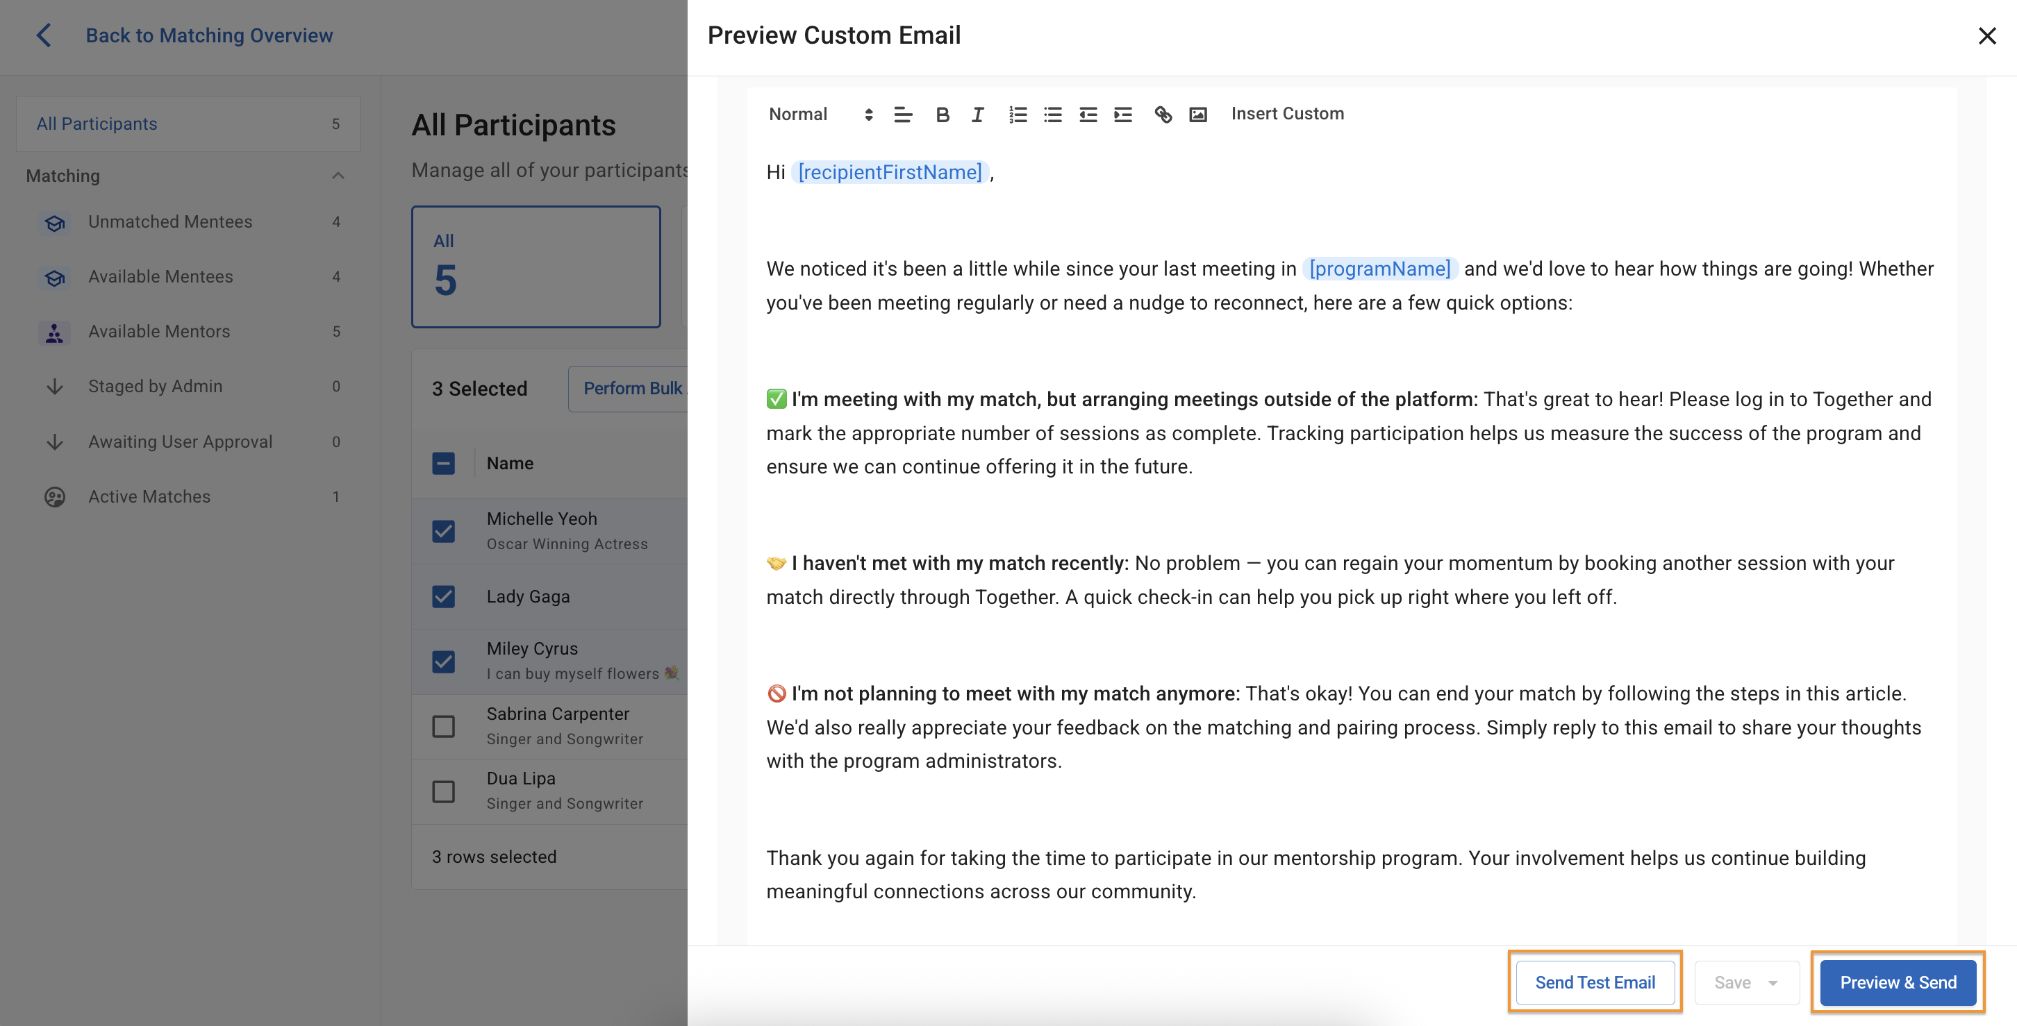Open the Normal text style dropdown
The image size is (2017, 1026).
click(x=819, y=115)
